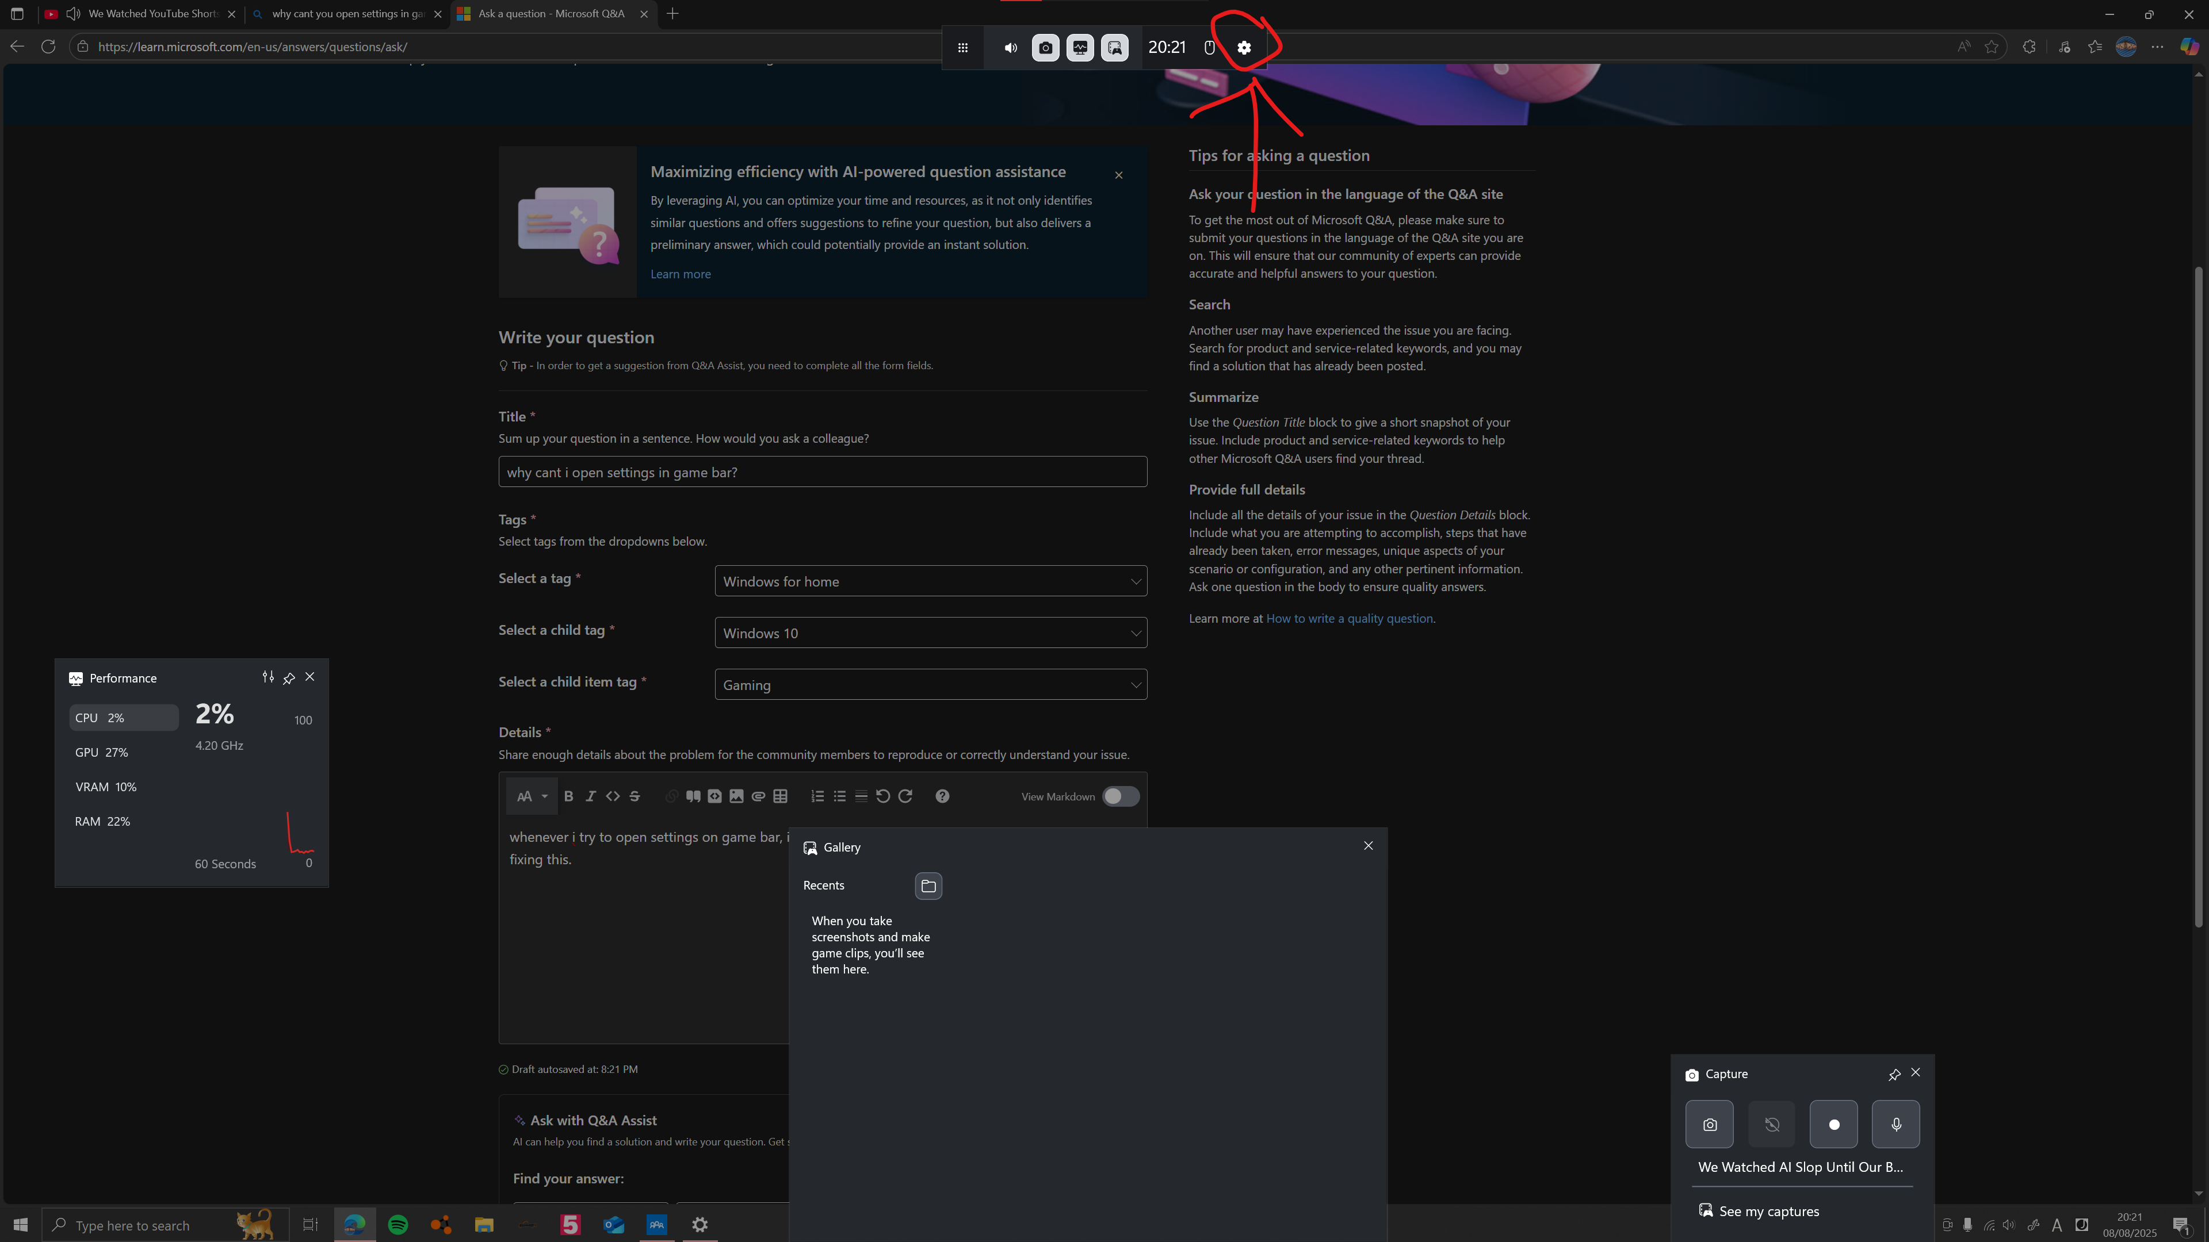Insert inline code in Details editor
Image resolution: width=2209 pixels, height=1242 pixels.
click(x=612, y=796)
